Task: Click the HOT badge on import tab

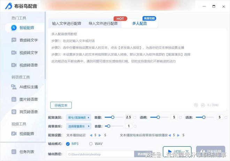Action: [x=120, y=19]
